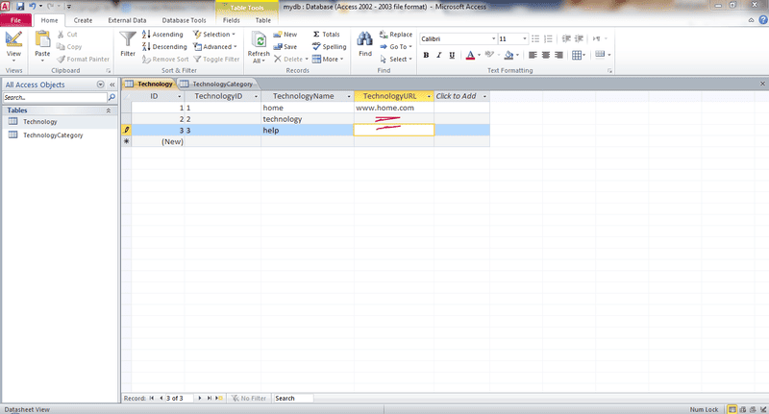The width and height of the screenshot is (769, 414).
Task: Switch to Create ribbon tab
Action: pyautogui.click(x=83, y=20)
